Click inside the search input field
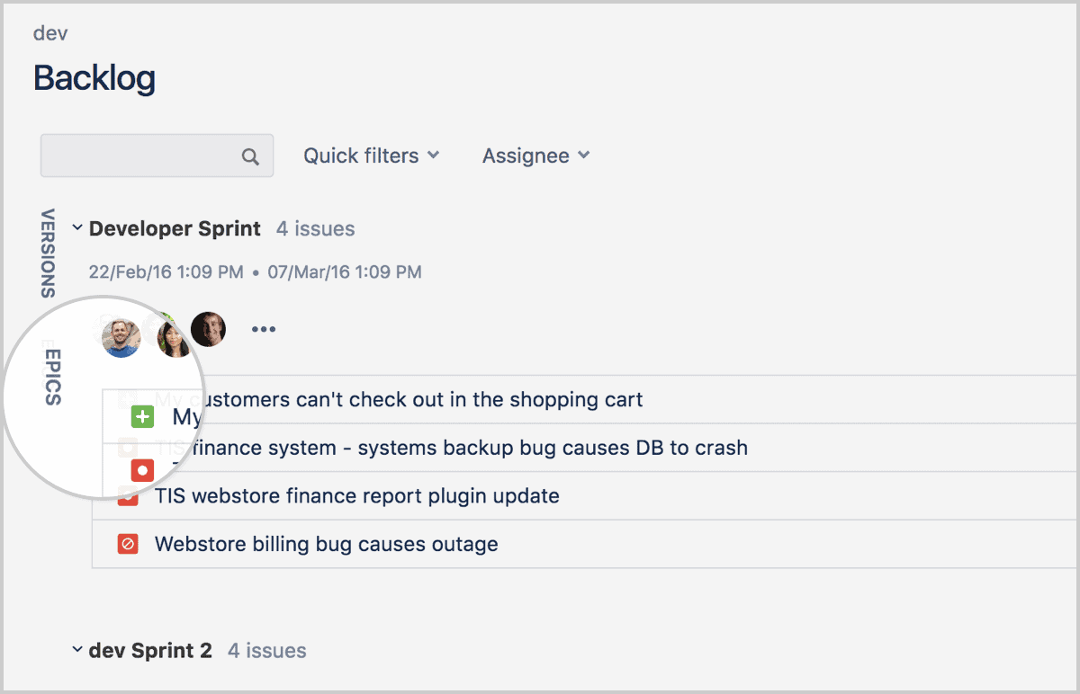The height and width of the screenshot is (694, 1080). pyautogui.click(x=144, y=156)
